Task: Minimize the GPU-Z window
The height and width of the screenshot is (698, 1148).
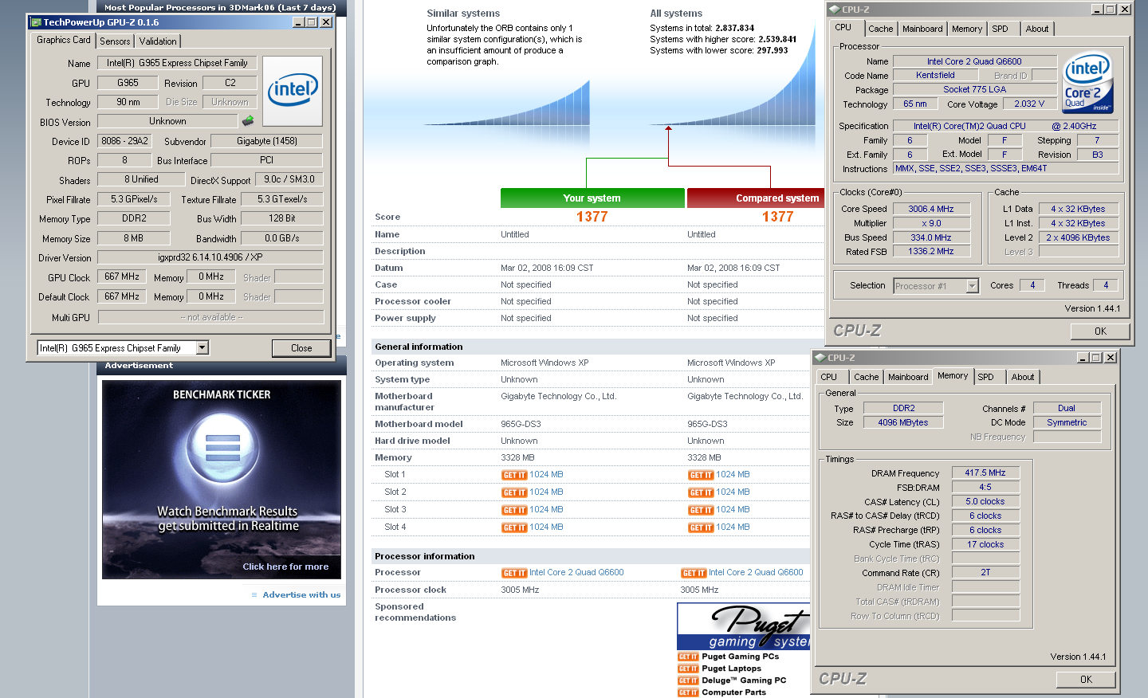Action: click(299, 22)
